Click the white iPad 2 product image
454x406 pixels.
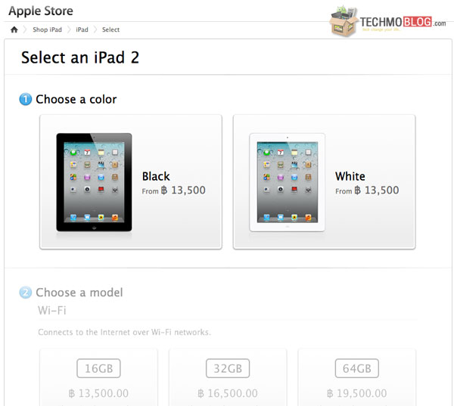(288, 182)
